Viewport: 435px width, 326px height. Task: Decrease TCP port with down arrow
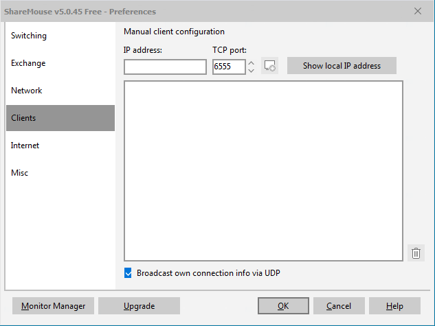pyautogui.click(x=251, y=71)
